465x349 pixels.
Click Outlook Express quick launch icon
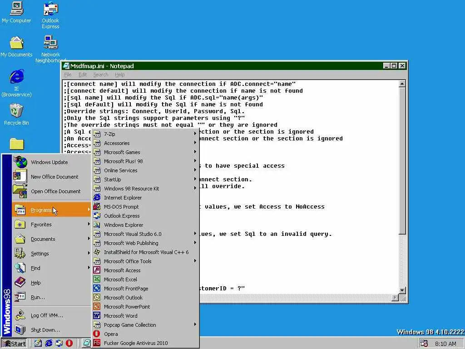click(59, 343)
